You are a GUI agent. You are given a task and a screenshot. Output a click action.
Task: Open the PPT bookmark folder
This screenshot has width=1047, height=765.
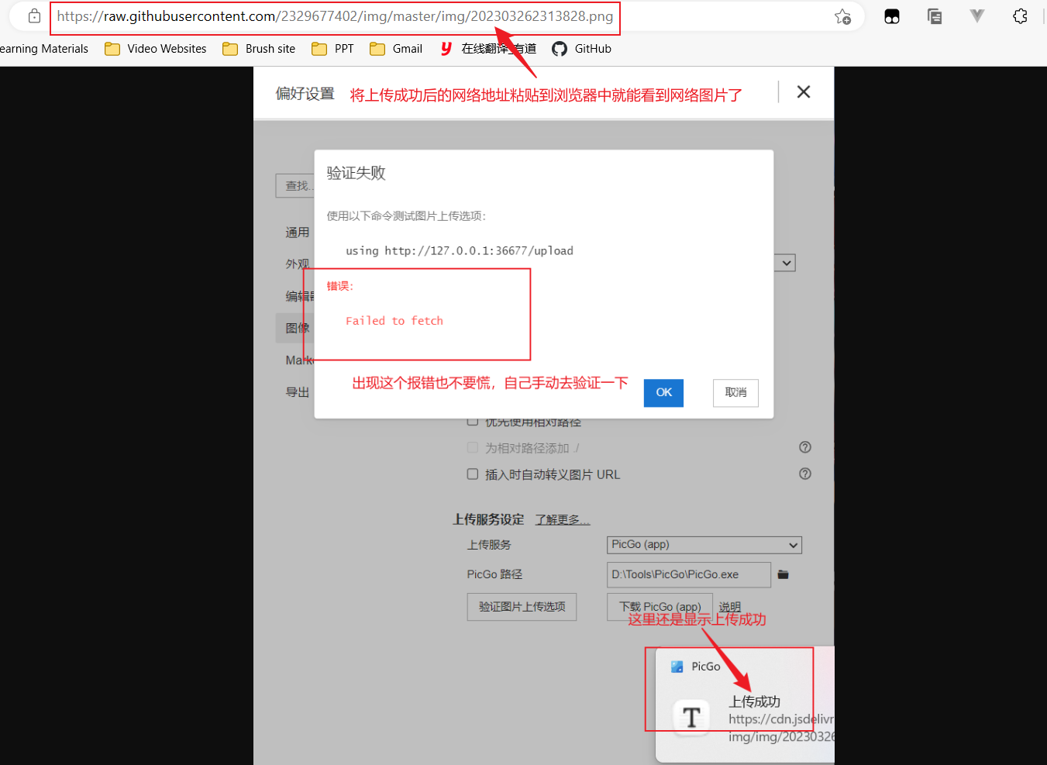332,49
